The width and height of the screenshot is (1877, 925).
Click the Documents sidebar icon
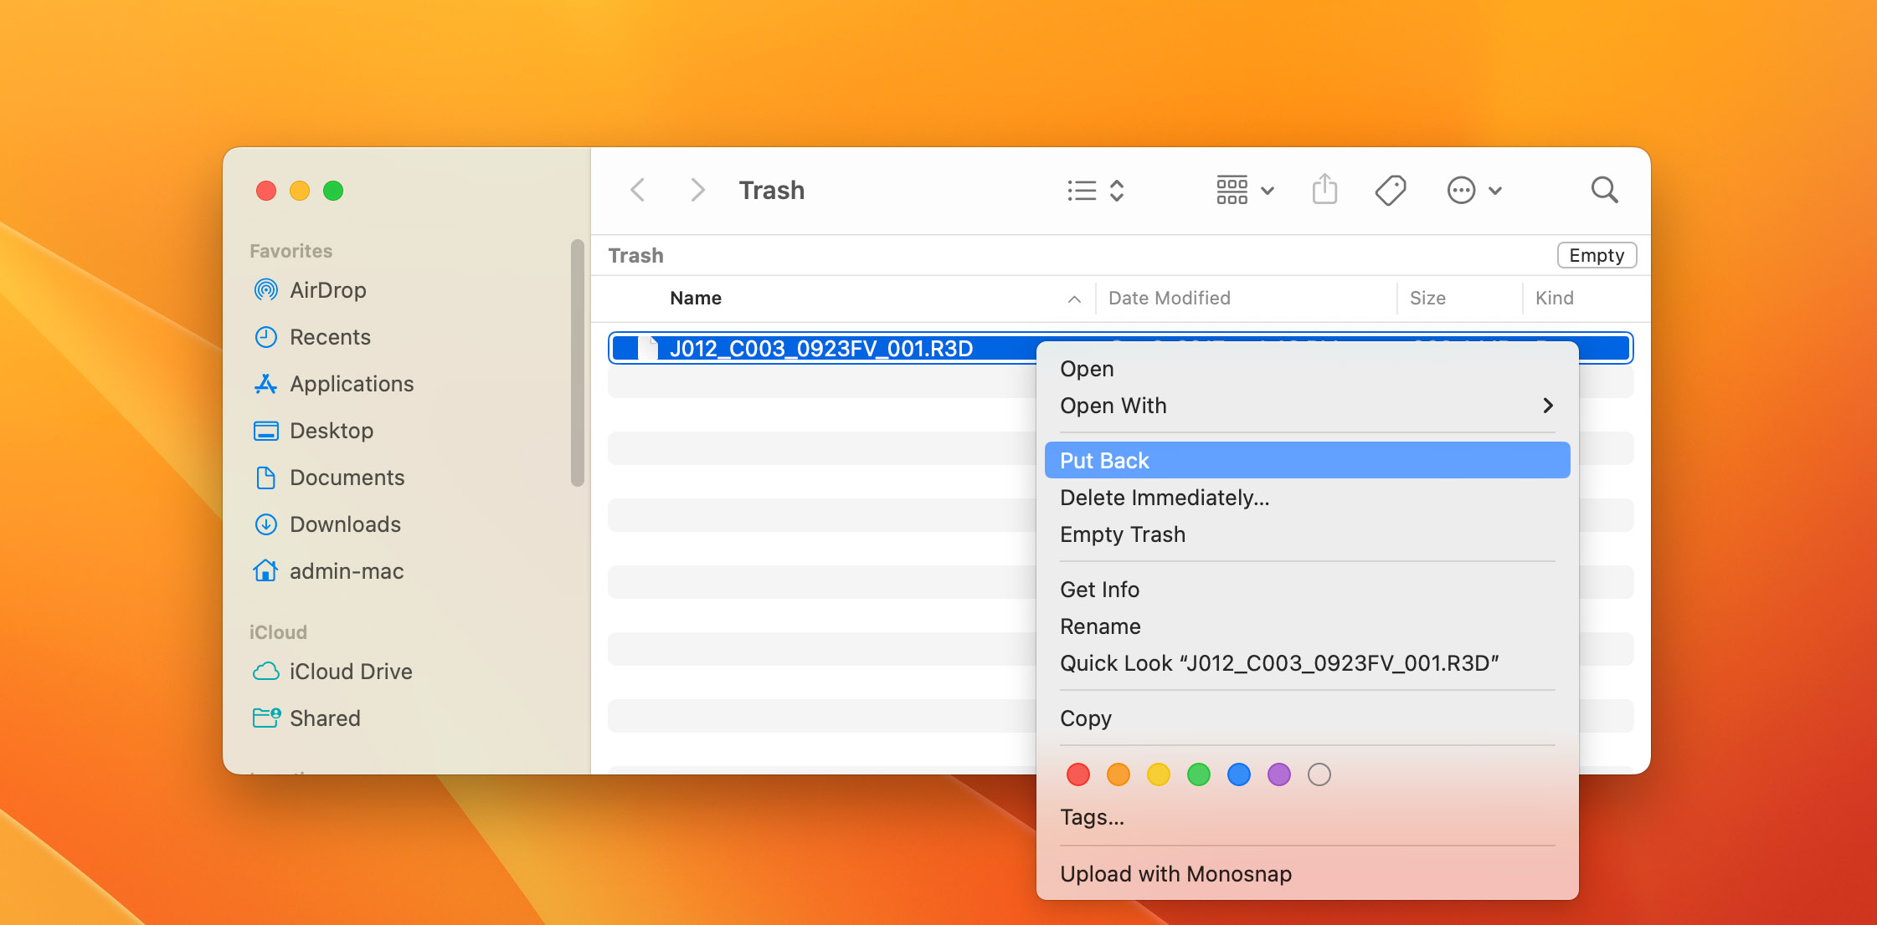coord(262,478)
